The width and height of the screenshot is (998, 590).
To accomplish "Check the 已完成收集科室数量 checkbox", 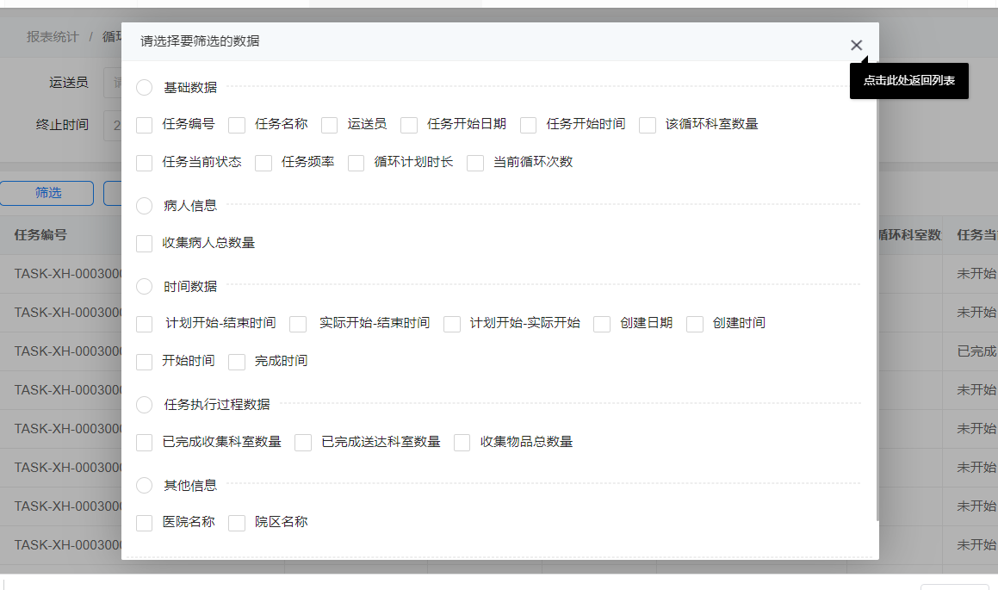I will 144,442.
